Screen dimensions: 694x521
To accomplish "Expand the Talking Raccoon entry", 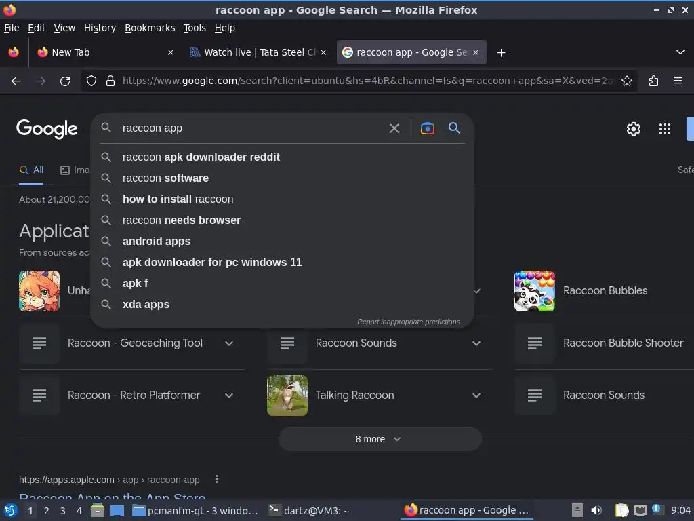I will 476,395.
